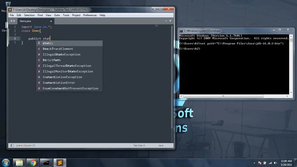Screen dimensions: 297x167
Task: Open the Tools menu
Action: [66, 15]
